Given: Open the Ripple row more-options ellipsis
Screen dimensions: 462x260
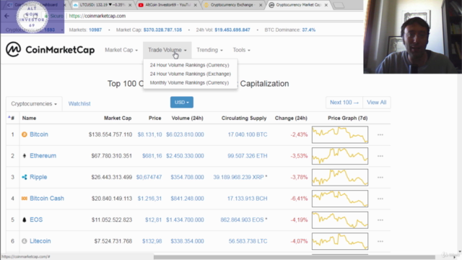Looking at the screenshot, I should tap(380, 177).
